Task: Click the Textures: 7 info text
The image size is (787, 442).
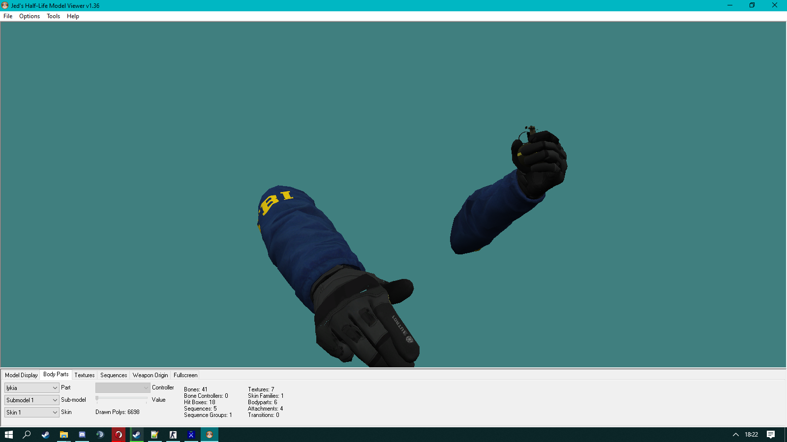Action: point(261,389)
